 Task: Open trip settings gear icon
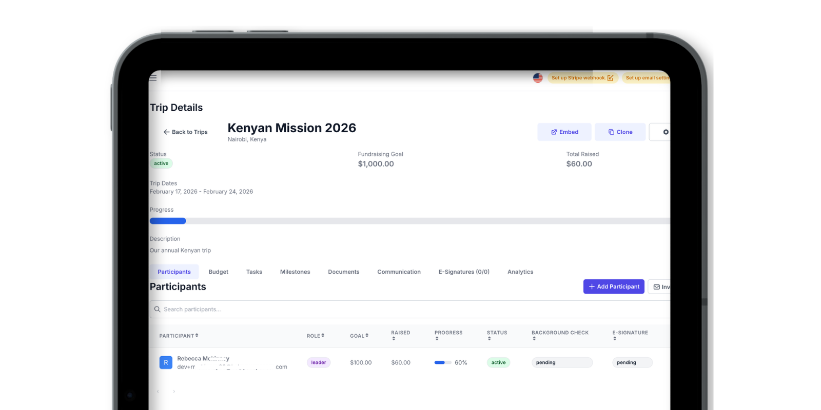665,132
